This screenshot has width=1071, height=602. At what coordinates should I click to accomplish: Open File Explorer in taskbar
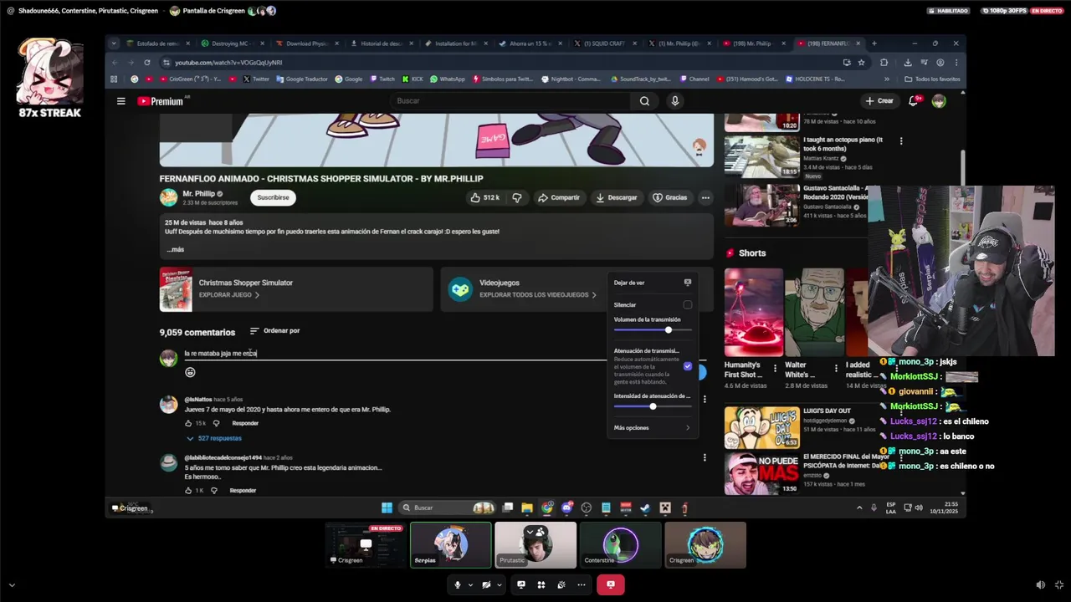coord(527,508)
